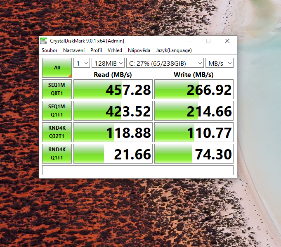Image resolution: width=281 pixels, height=247 pixels.
Task: Open the Nastavení menu
Action: (74, 50)
